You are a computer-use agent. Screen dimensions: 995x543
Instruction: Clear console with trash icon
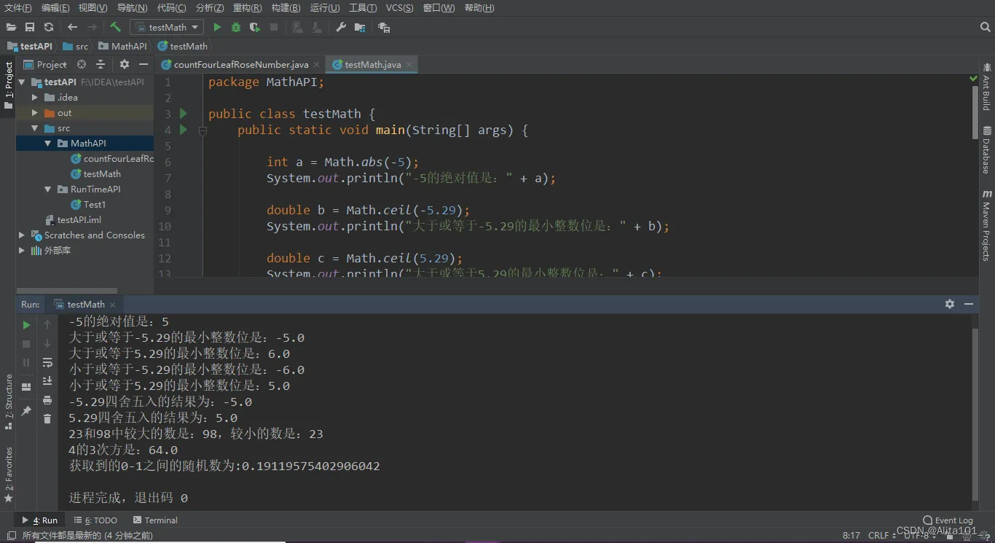pos(47,419)
